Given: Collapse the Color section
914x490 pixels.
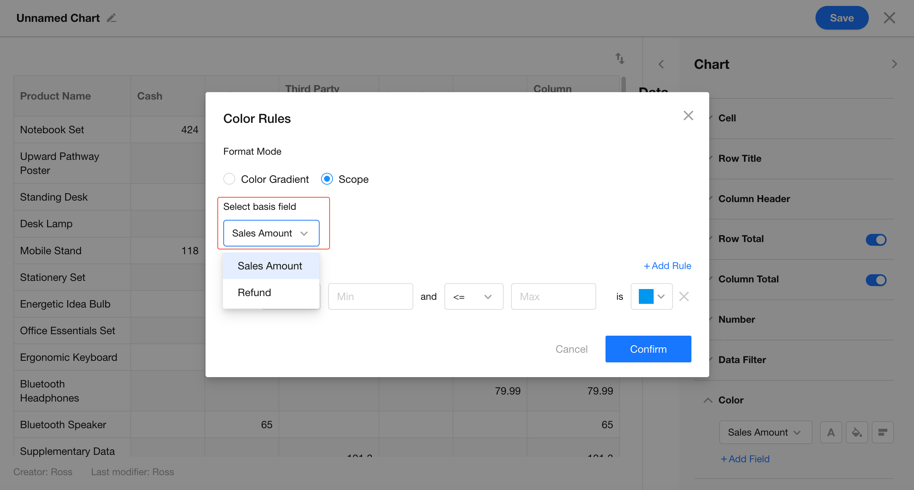Looking at the screenshot, I should coord(708,400).
